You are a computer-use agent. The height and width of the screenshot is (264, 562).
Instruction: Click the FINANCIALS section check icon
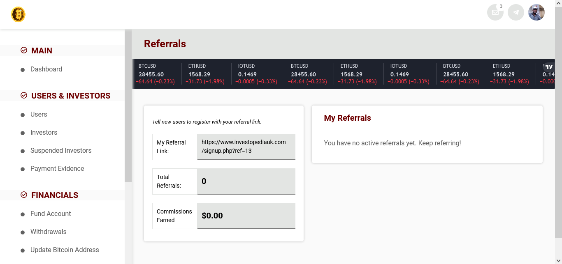pos(24,195)
